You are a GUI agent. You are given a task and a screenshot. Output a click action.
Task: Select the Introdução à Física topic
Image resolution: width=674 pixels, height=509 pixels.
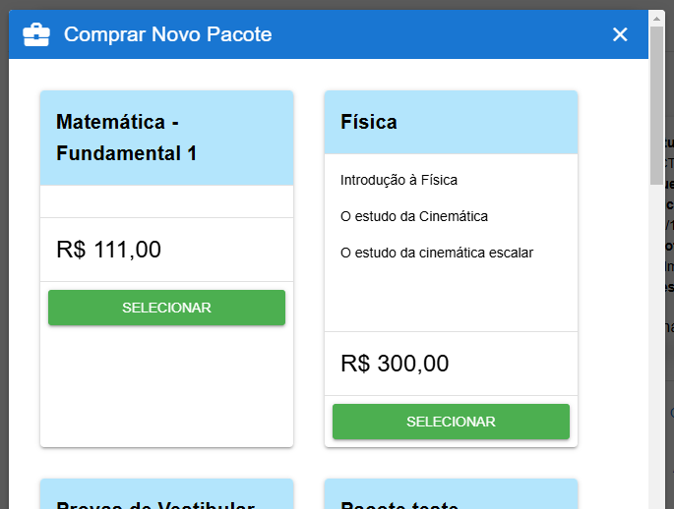click(398, 180)
